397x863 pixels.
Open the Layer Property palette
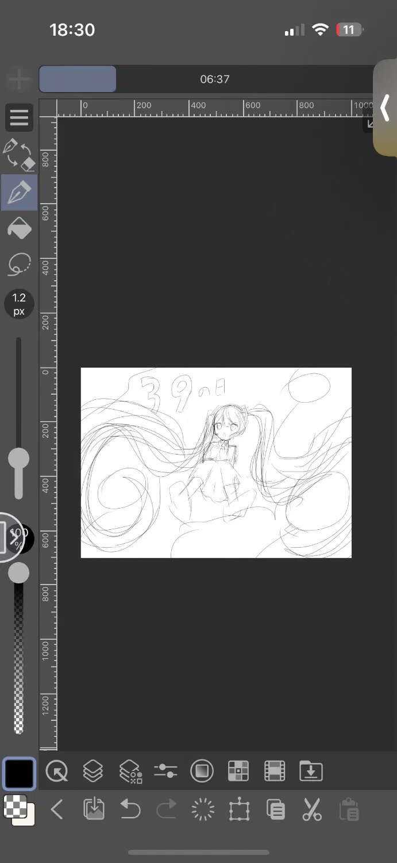(130, 771)
